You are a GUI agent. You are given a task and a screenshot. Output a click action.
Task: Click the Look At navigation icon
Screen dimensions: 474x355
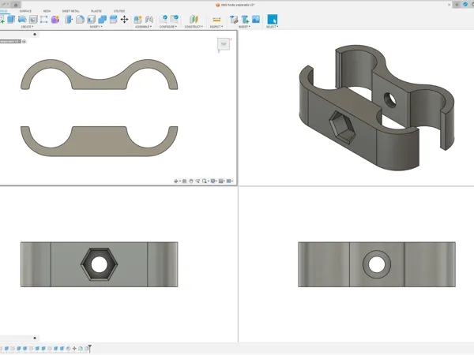(x=184, y=181)
